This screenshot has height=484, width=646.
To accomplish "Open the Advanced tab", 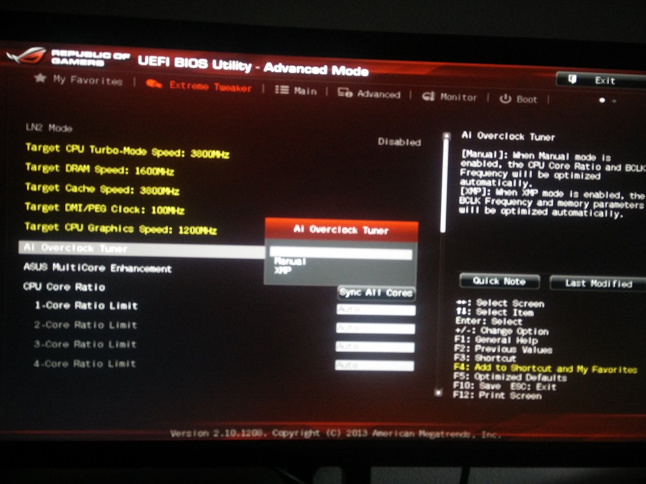I will tap(379, 94).
